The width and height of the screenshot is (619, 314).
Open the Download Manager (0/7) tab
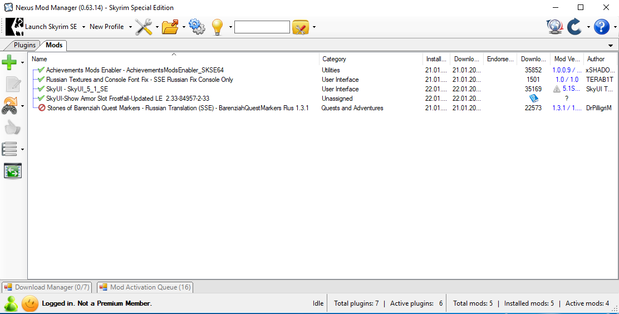tap(47, 287)
